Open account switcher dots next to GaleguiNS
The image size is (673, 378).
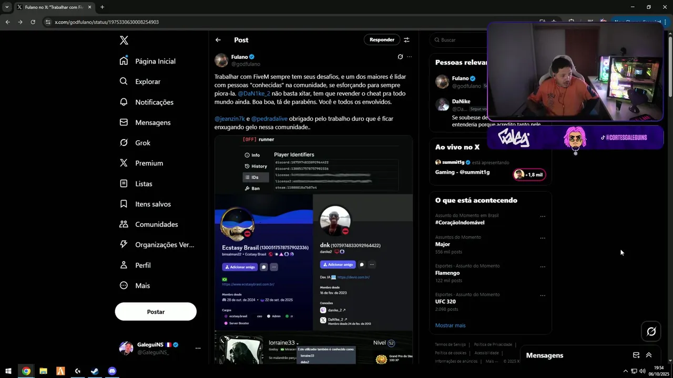tap(198, 348)
